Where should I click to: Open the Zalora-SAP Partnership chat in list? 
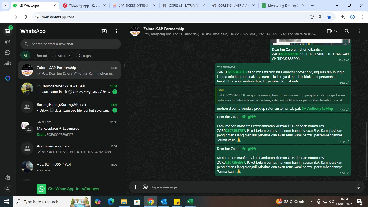point(69,70)
